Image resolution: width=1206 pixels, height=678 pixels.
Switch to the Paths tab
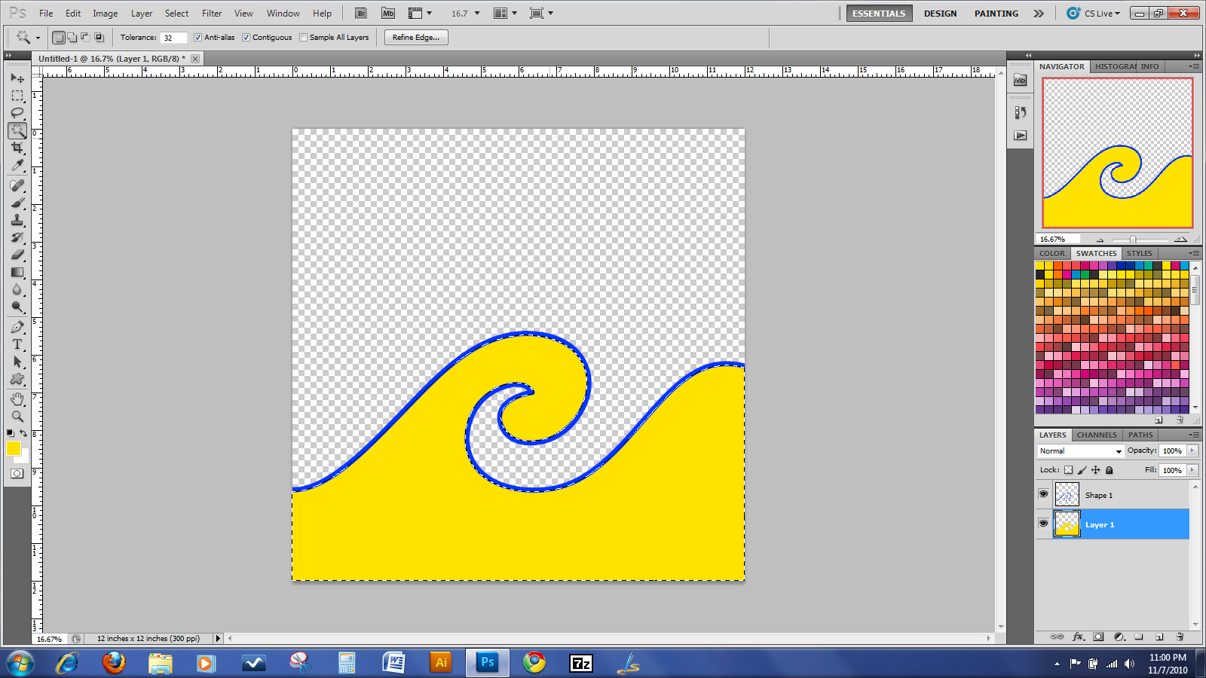(1140, 435)
